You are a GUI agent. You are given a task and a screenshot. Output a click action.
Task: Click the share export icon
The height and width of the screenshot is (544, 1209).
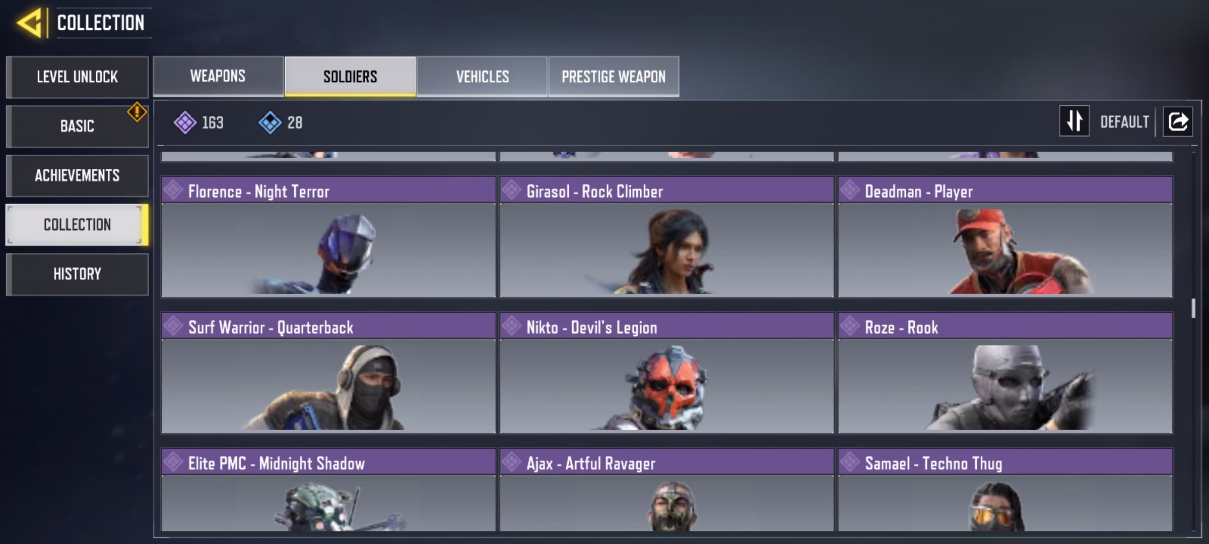[x=1178, y=121]
